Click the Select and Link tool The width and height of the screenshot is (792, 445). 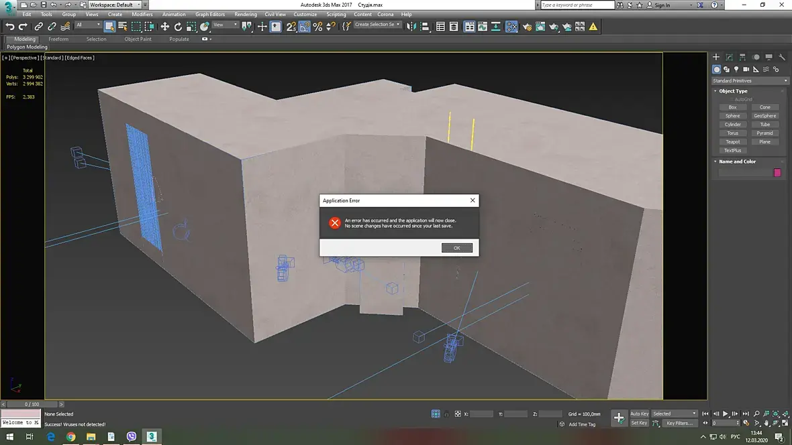38,27
